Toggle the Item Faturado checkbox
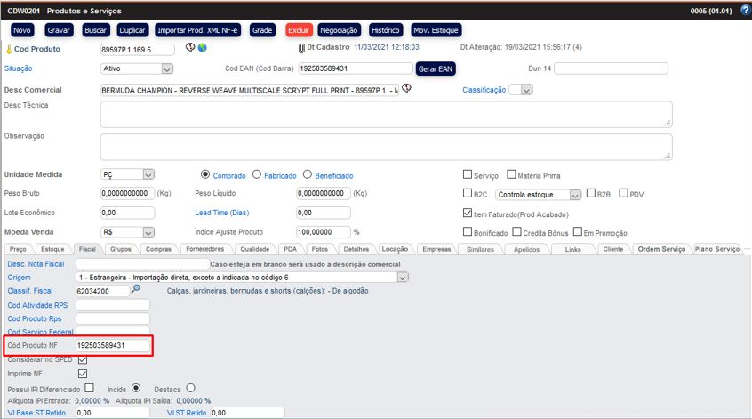 point(468,214)
